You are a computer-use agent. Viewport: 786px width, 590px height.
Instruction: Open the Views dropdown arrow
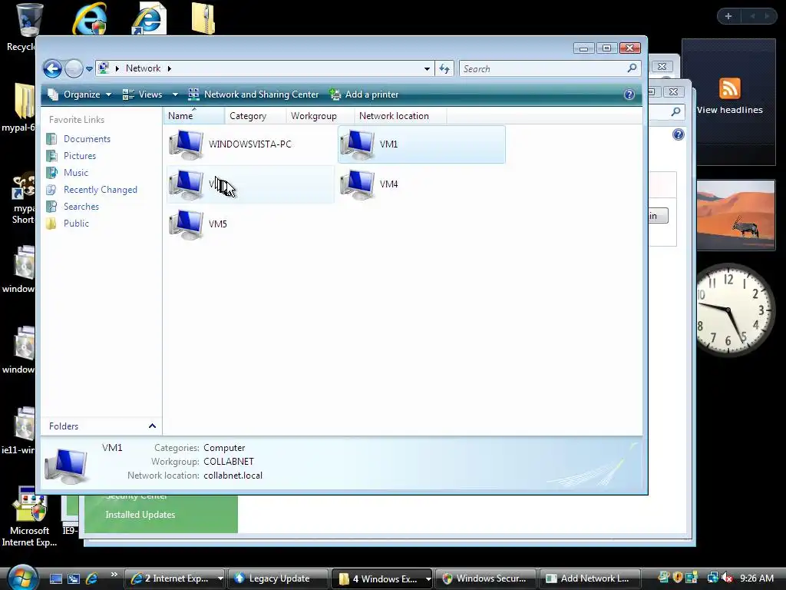click(175, 94)
